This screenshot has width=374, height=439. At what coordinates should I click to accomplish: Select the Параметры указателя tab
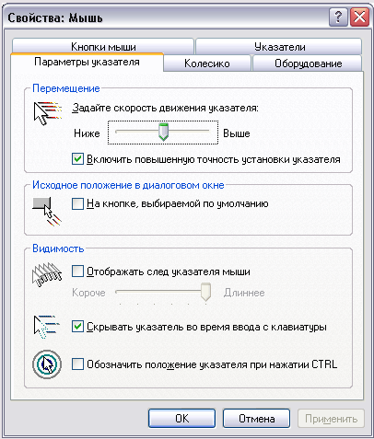pyautogui.click(x=87, y=62)
